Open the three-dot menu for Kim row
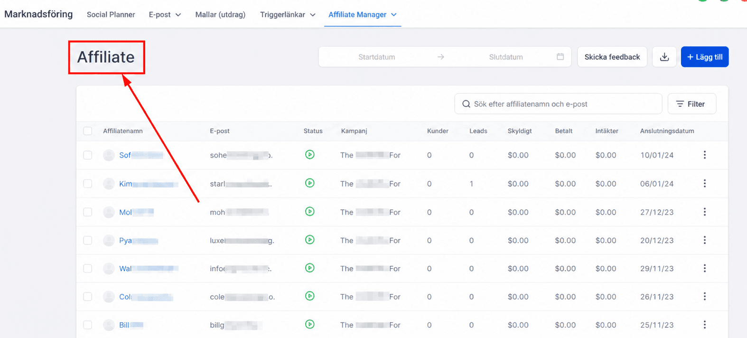This screenshot has width=747, height=338. (705, 183)
